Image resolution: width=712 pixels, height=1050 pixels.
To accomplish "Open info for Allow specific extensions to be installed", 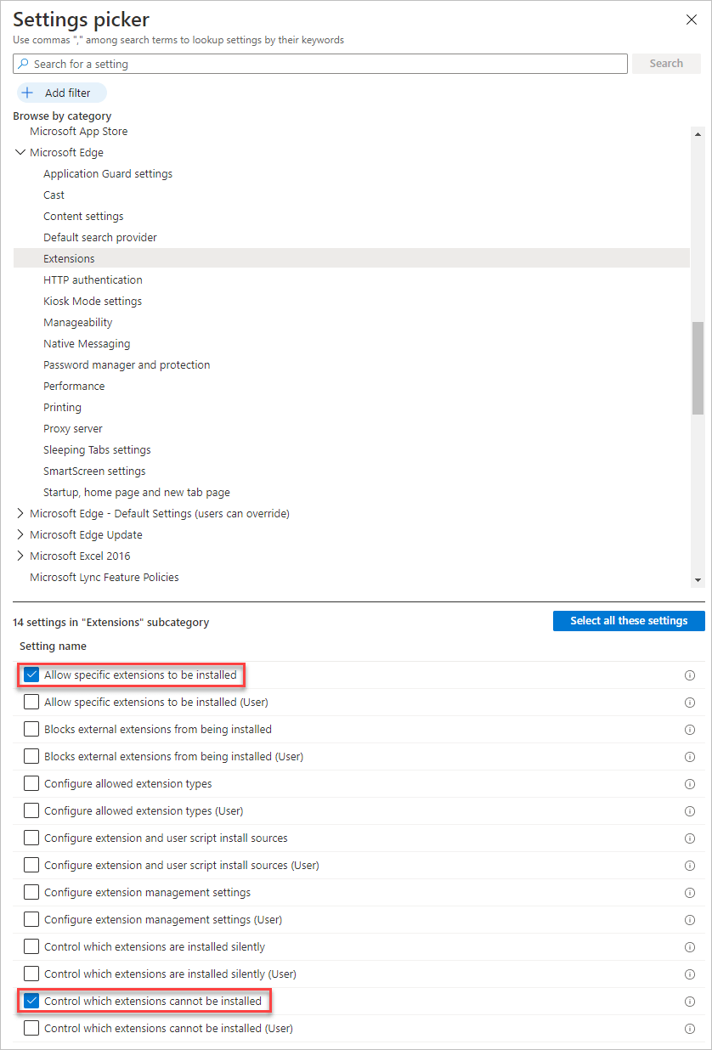I will click(690, 675).
